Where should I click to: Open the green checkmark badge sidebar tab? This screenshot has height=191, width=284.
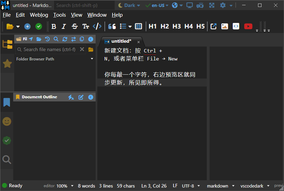[x=7, y=140]
